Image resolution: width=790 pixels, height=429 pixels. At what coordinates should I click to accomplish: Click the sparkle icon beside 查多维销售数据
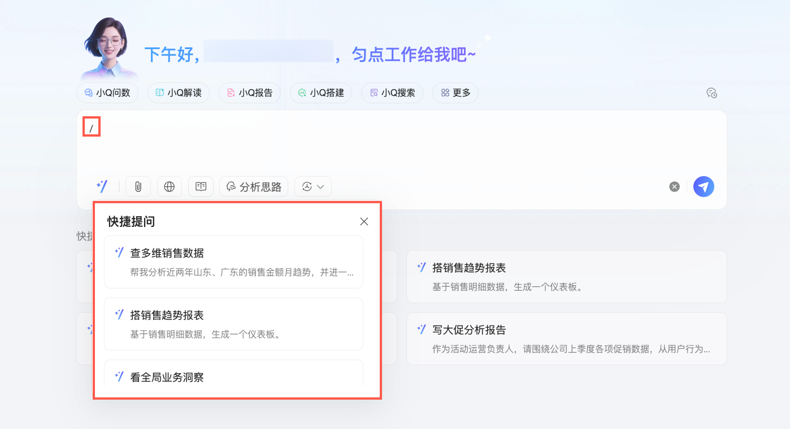(119, 252)
